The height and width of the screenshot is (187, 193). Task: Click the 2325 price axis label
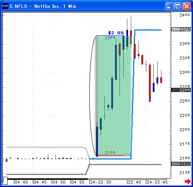185,58
